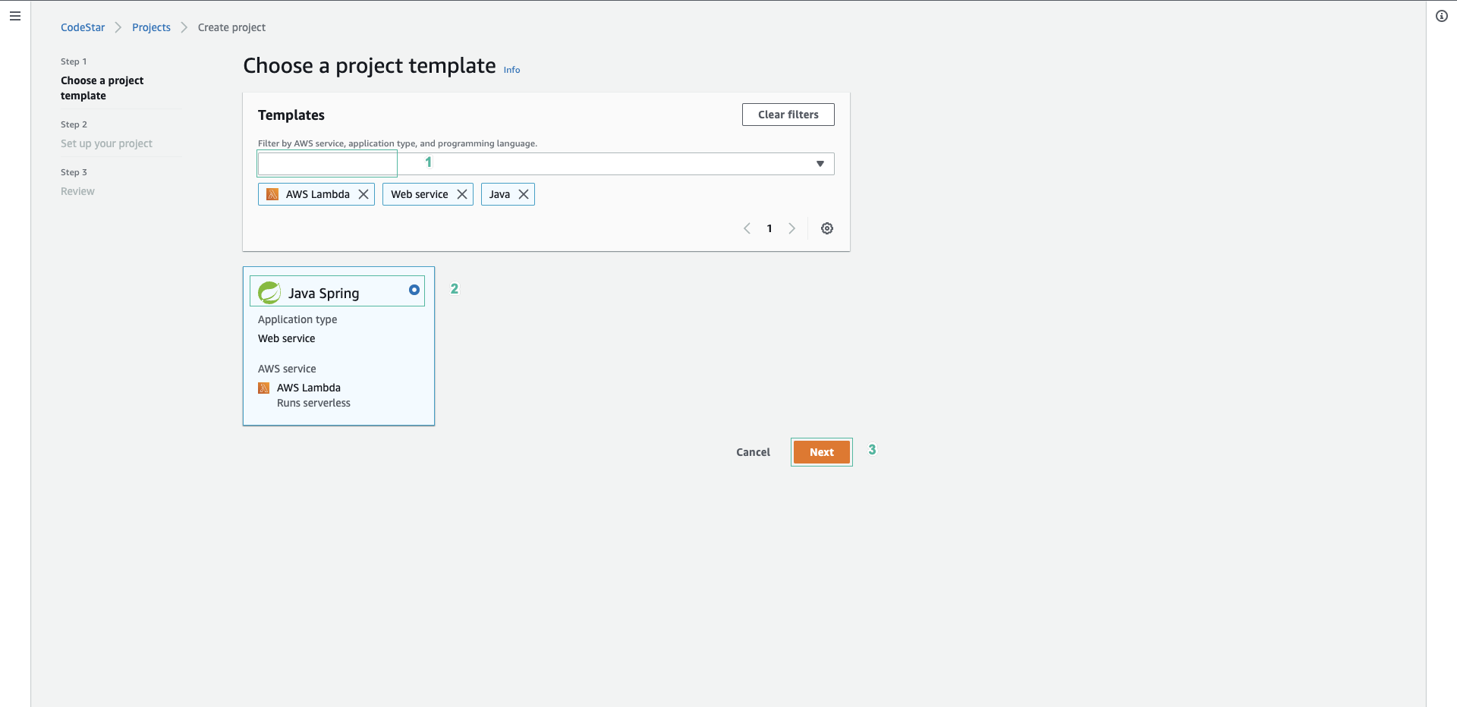This screenshot has width=1457, height=707.
Task: Cancel project creation
Action: [x=753, y=452]
